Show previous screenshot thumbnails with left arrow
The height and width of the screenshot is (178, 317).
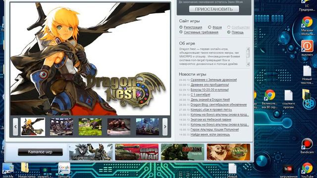point(15,127)
